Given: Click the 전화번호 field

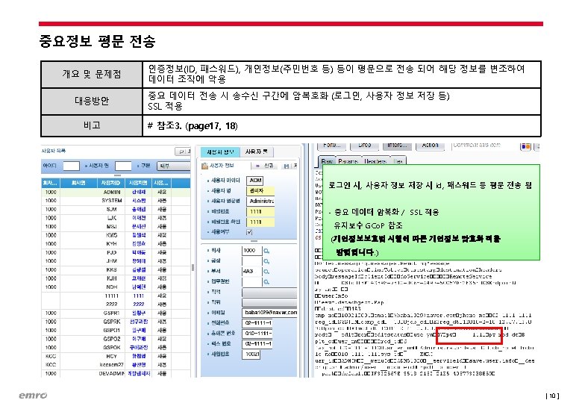Looking at the screenshot, I should point(257,323).
